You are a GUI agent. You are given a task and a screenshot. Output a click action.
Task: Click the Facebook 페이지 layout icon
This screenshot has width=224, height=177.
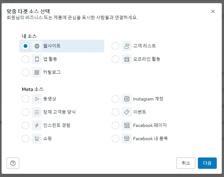tap(127, 125)
